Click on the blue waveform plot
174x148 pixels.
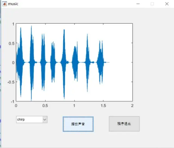pos(74,62)
